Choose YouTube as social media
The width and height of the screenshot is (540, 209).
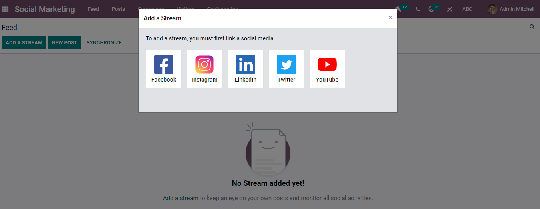[x=327, y=69]
